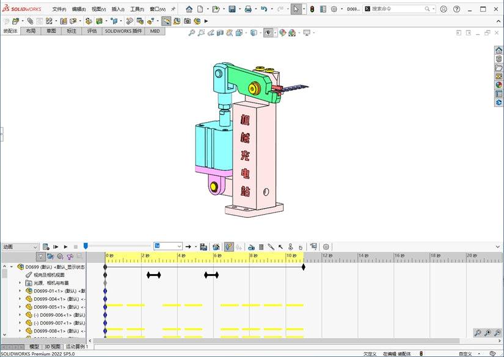Expand D0699-005<1> tree item
The width and height of the screenshot is (504, 357).
pos(20,307)
